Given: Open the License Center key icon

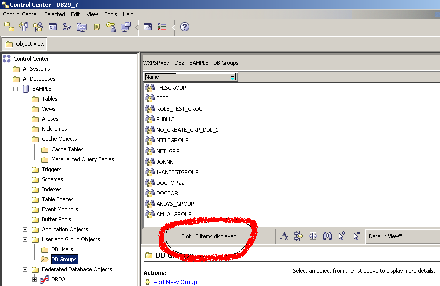Looking at the screenshot, I should [x=111, y=27].
